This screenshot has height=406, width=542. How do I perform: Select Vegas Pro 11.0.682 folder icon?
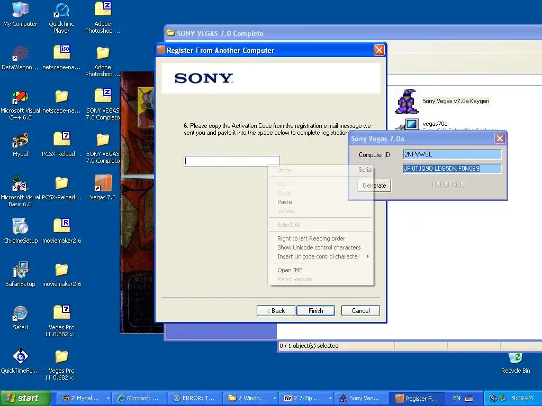61,364
